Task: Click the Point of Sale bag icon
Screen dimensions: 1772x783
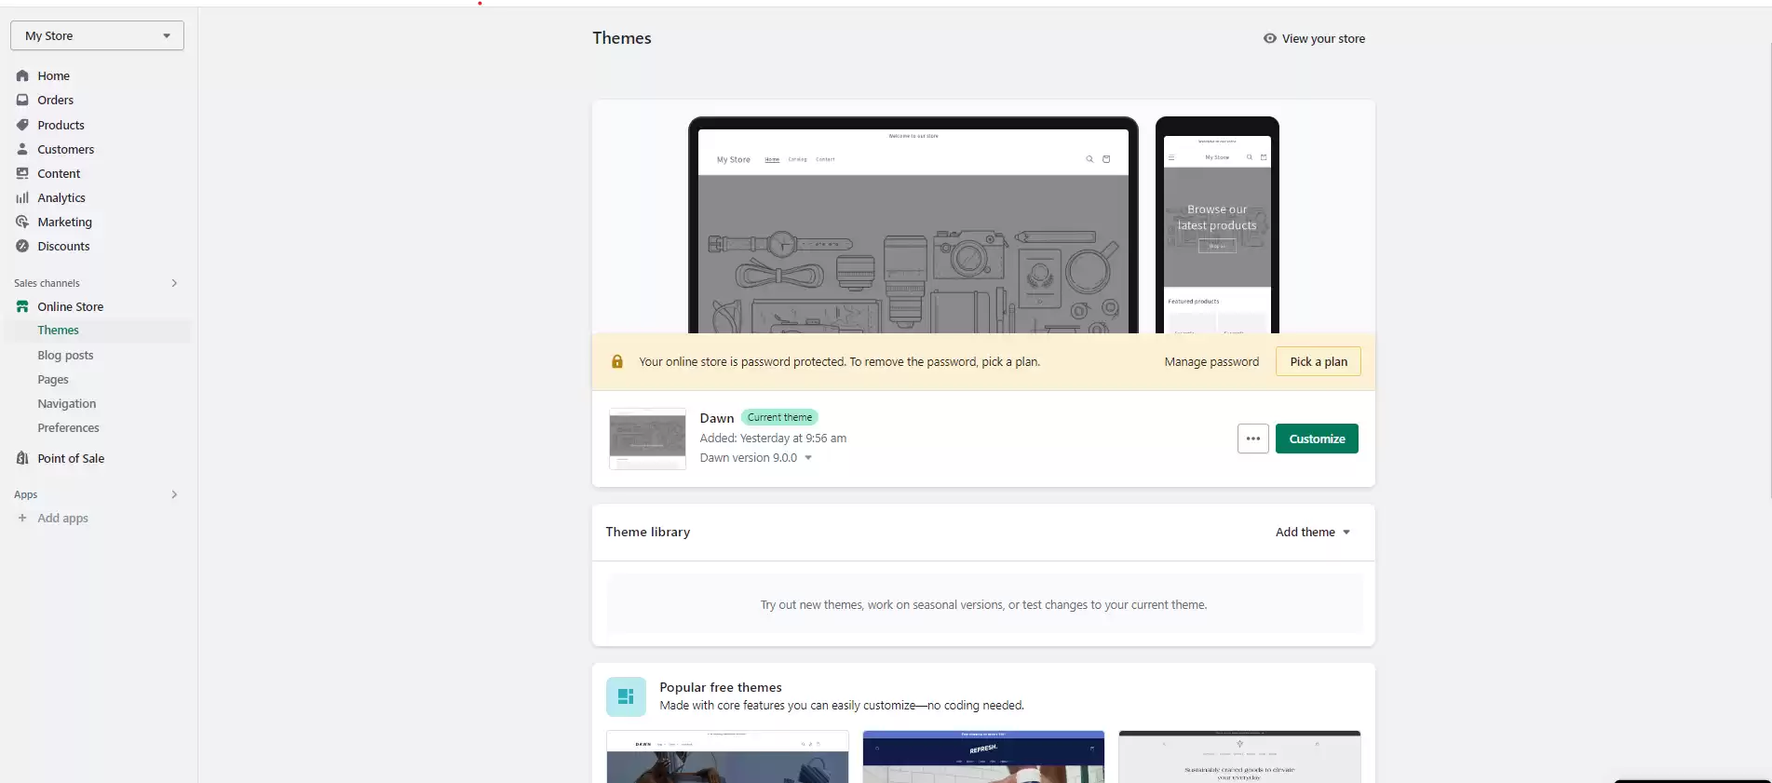Action: click(22, 458)
